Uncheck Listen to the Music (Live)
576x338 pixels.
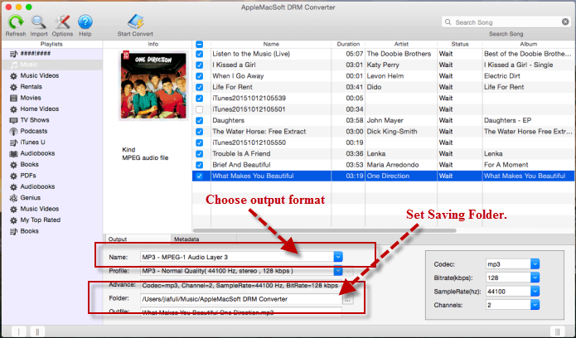[199, 54]
